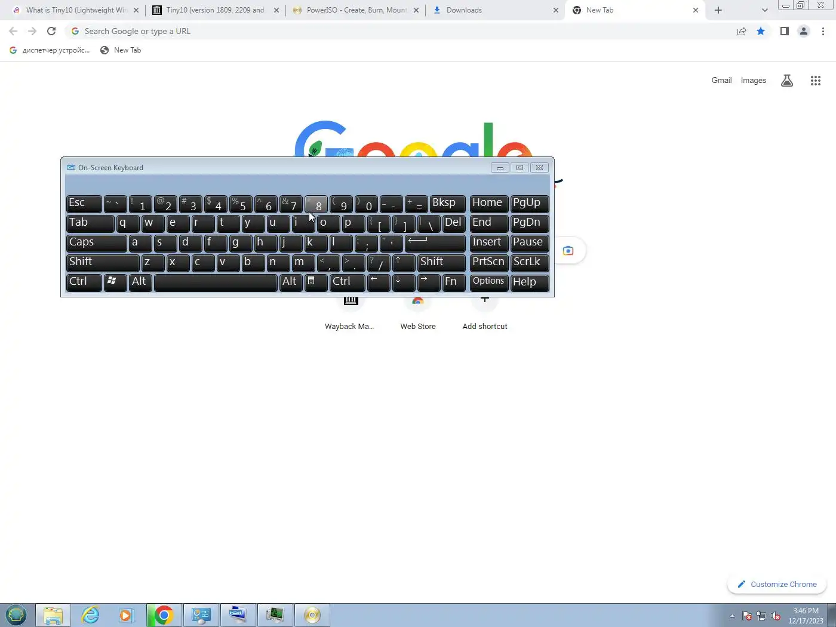Open New Tab bookmark in bookmarks bar
The image size is (836, 627).
click(x=121, y=50)
